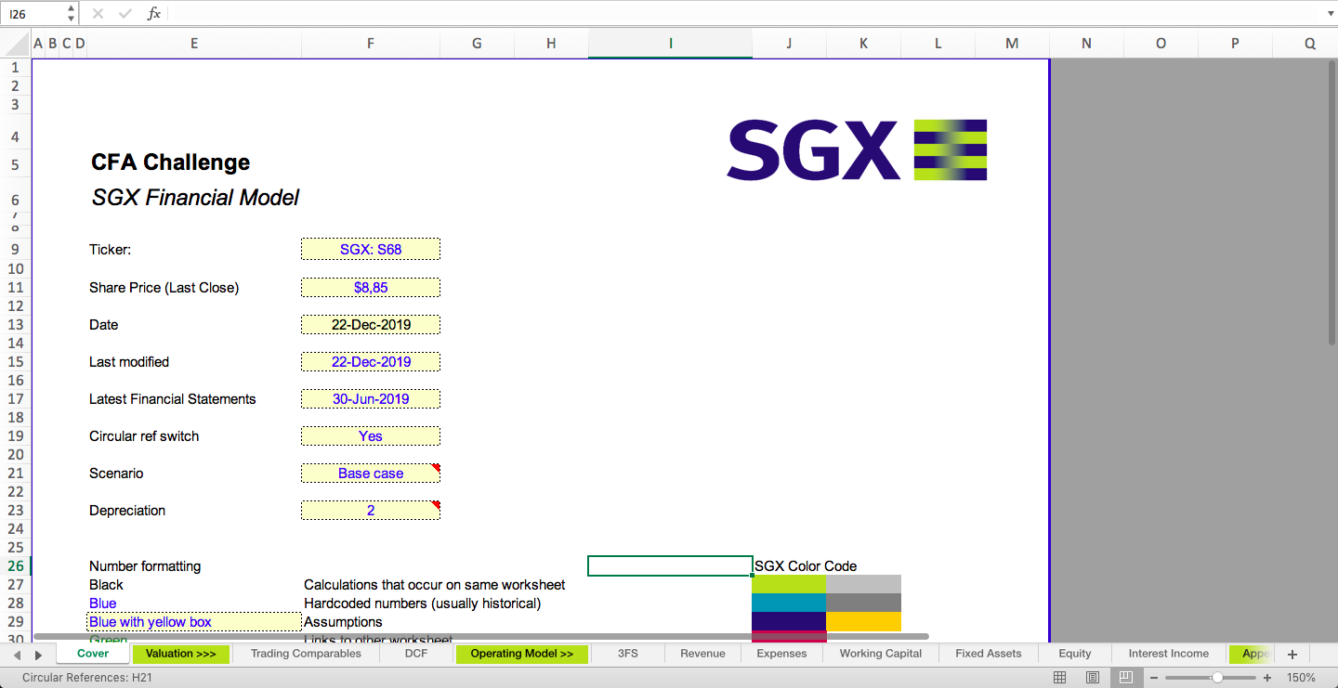Click Circular References: H21 status text
Viewport: 1338px width, 688px height.
pos(87,679)
